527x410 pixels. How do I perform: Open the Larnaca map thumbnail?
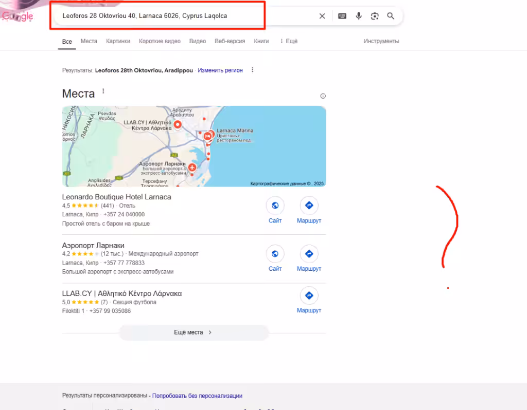[x=194, y=146]
